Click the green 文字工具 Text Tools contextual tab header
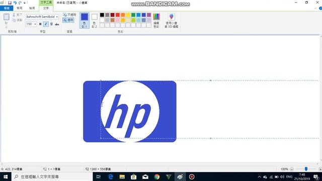 [x=46, y=3]
